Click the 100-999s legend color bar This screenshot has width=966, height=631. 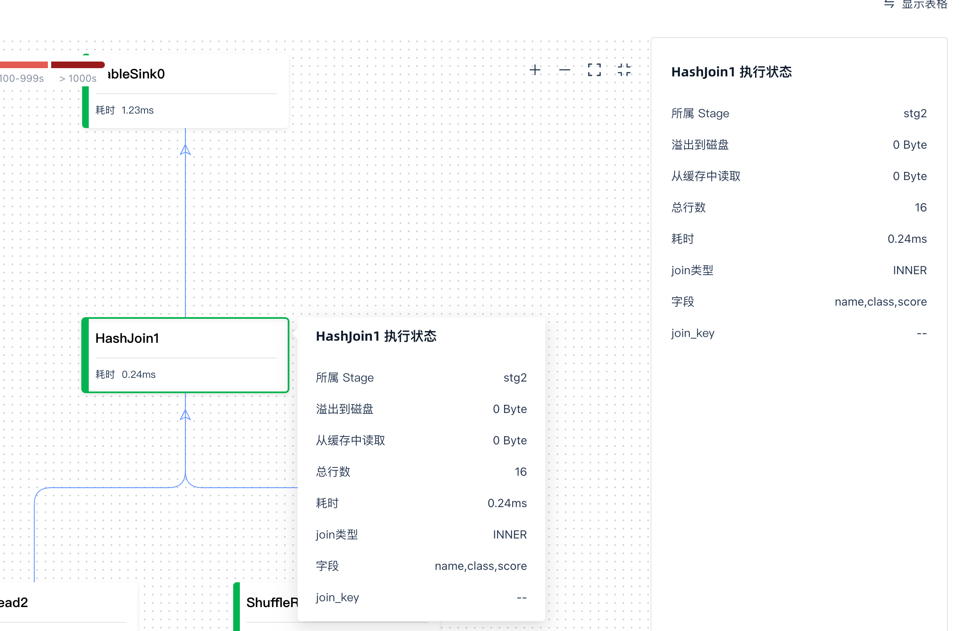23,65
